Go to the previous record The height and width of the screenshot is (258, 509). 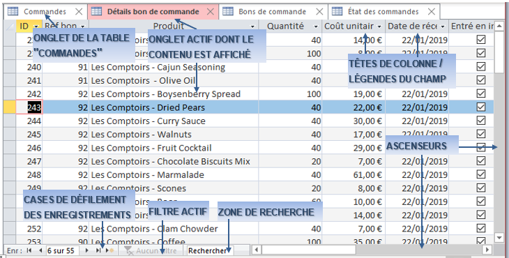click(x=40, y=250)
